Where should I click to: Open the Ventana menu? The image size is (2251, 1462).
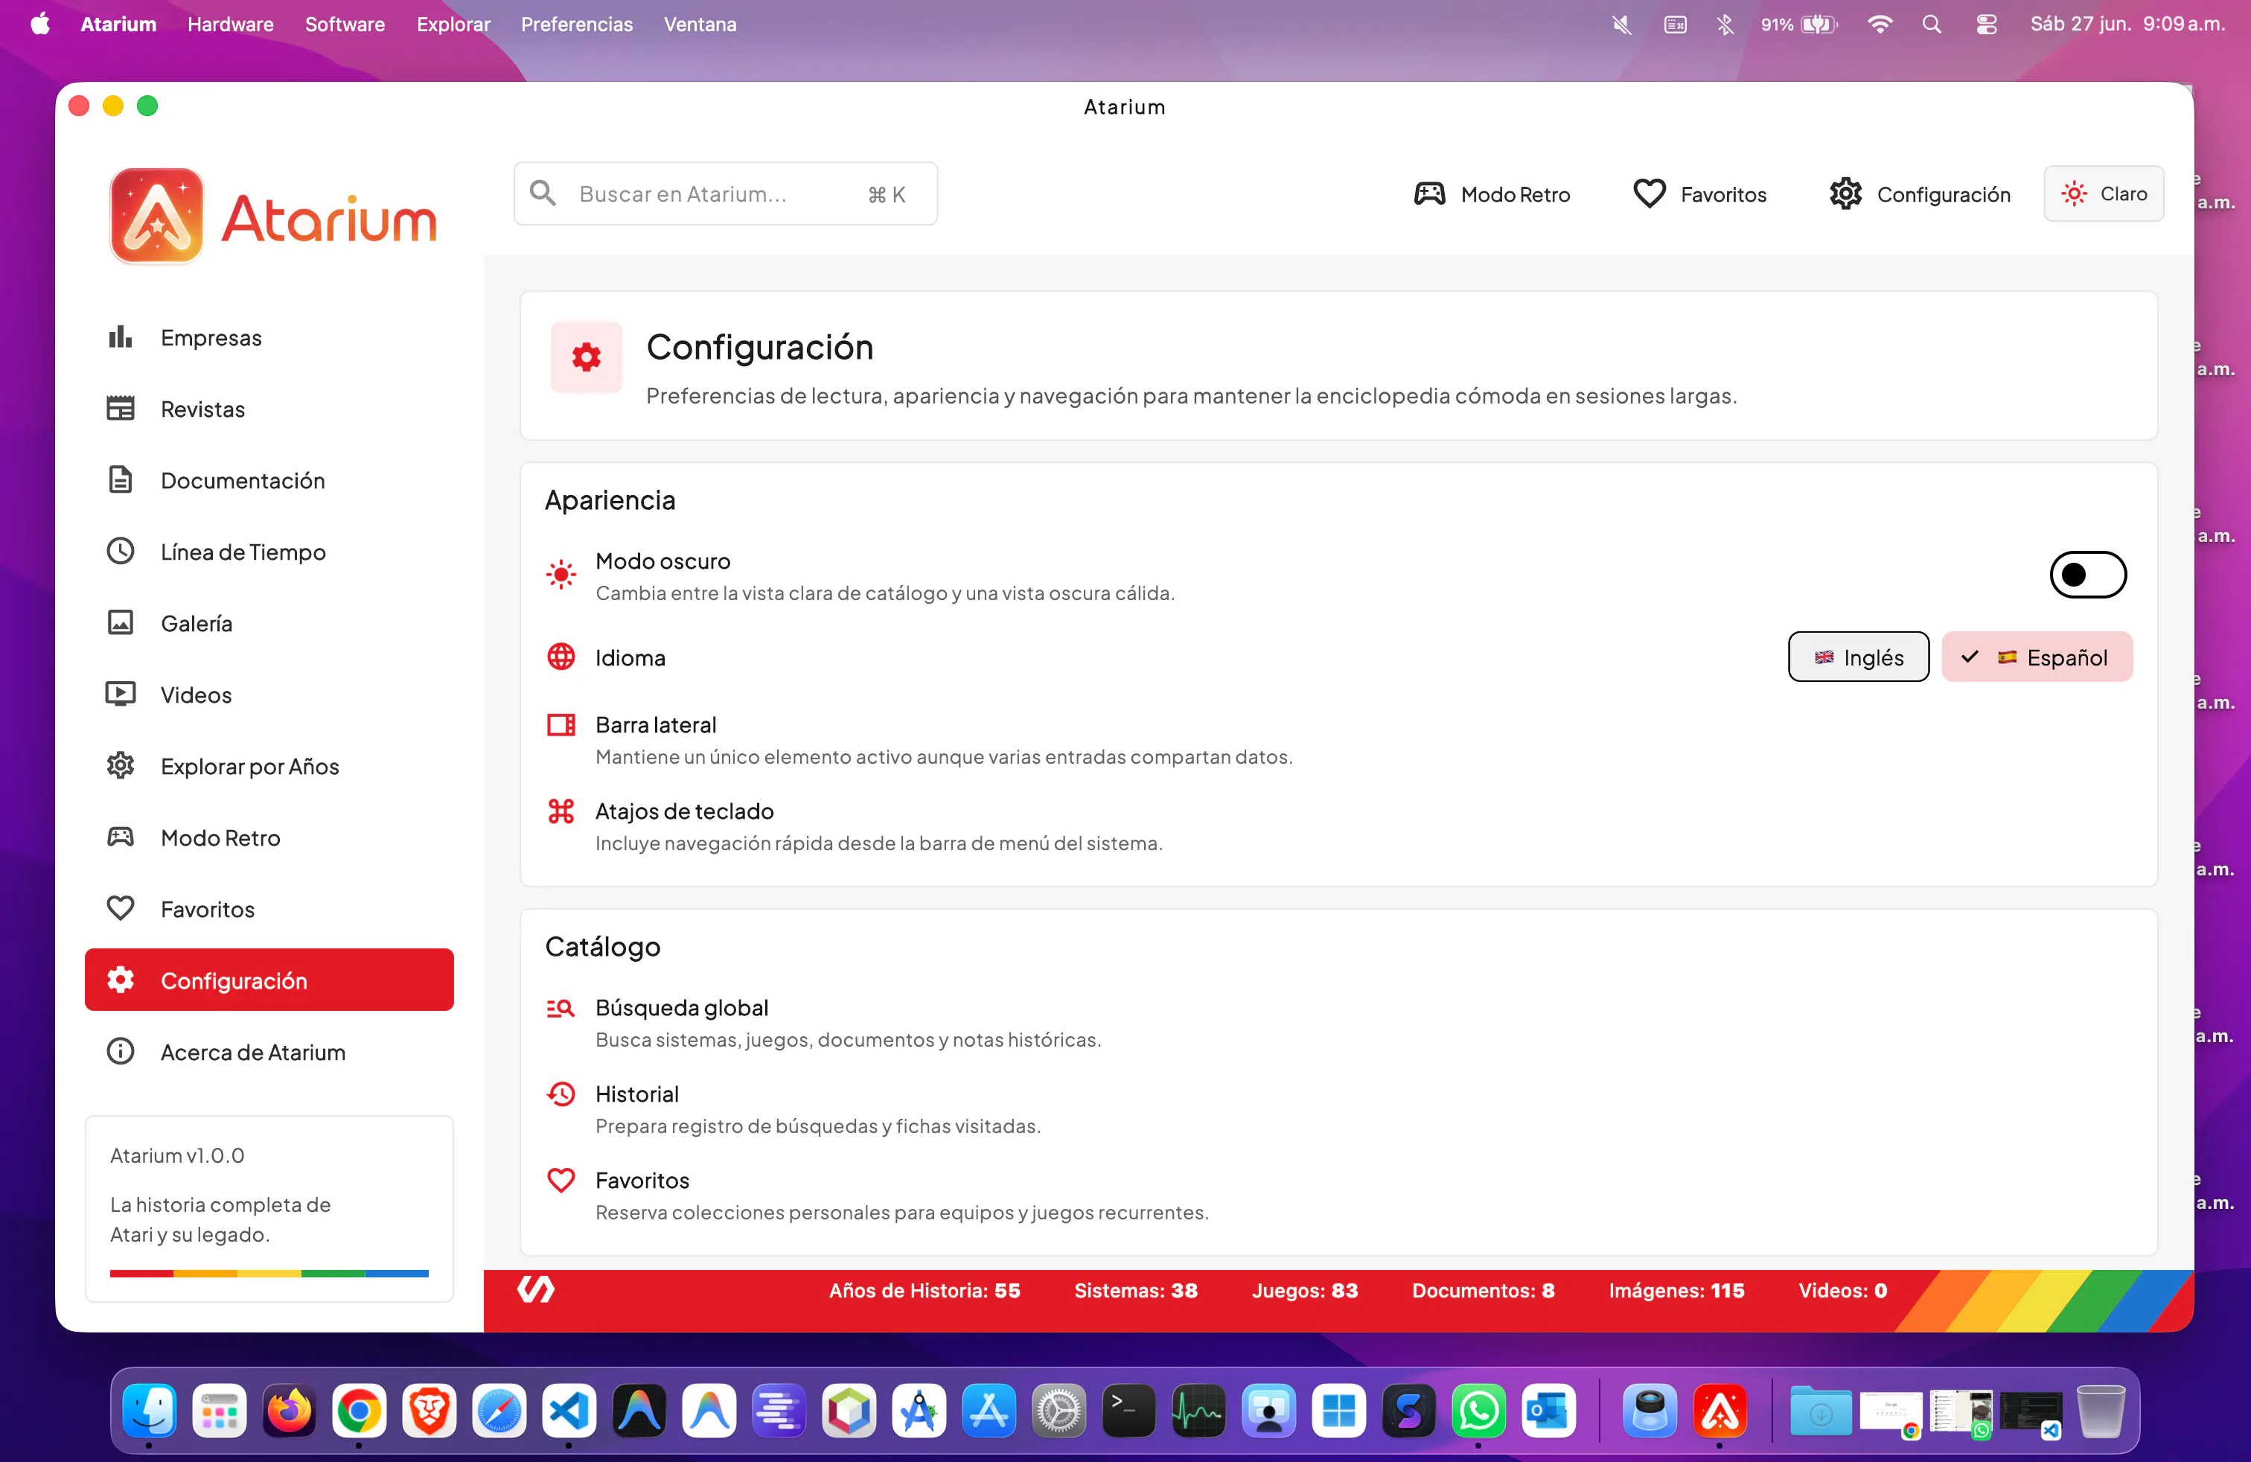pos(700,25)
